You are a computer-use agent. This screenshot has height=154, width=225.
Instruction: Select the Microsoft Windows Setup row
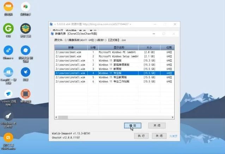pos(115,56)
